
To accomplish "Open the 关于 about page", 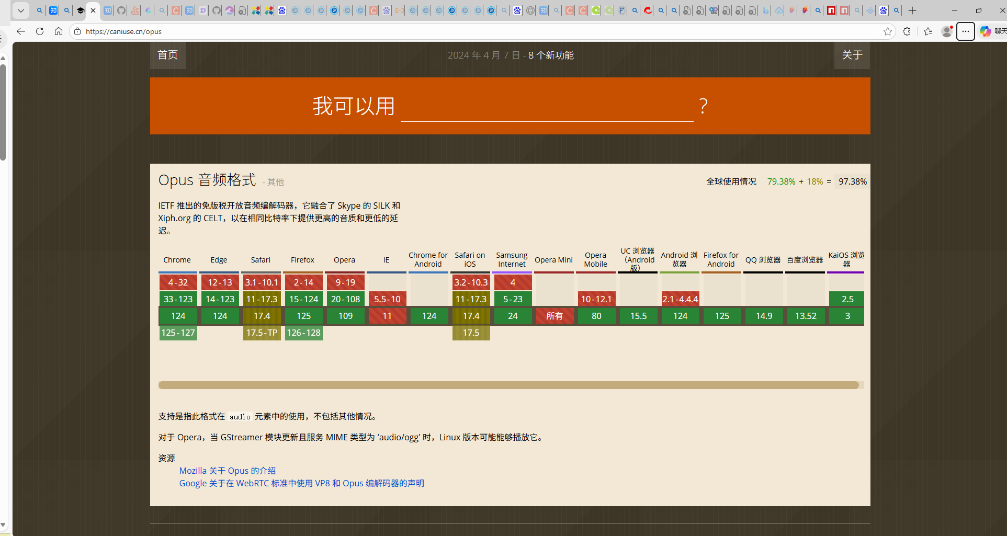I will 852,55.
